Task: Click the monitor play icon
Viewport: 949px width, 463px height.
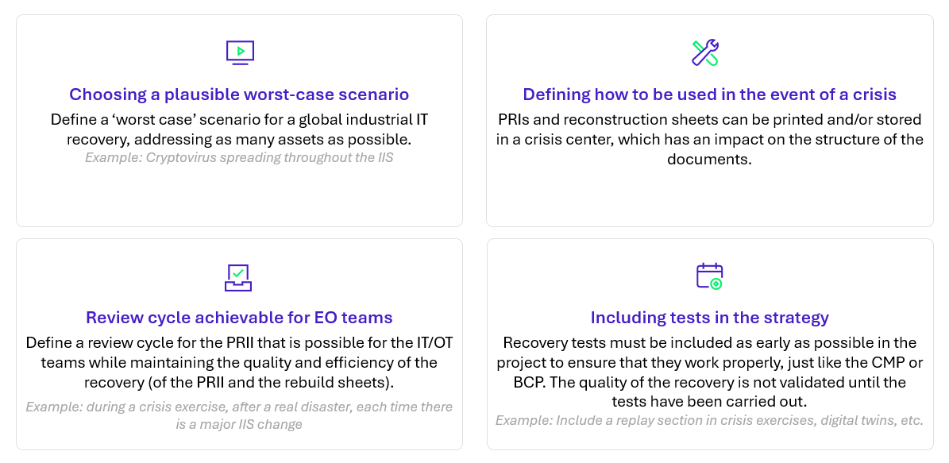Action: click(x=240, y=52)
